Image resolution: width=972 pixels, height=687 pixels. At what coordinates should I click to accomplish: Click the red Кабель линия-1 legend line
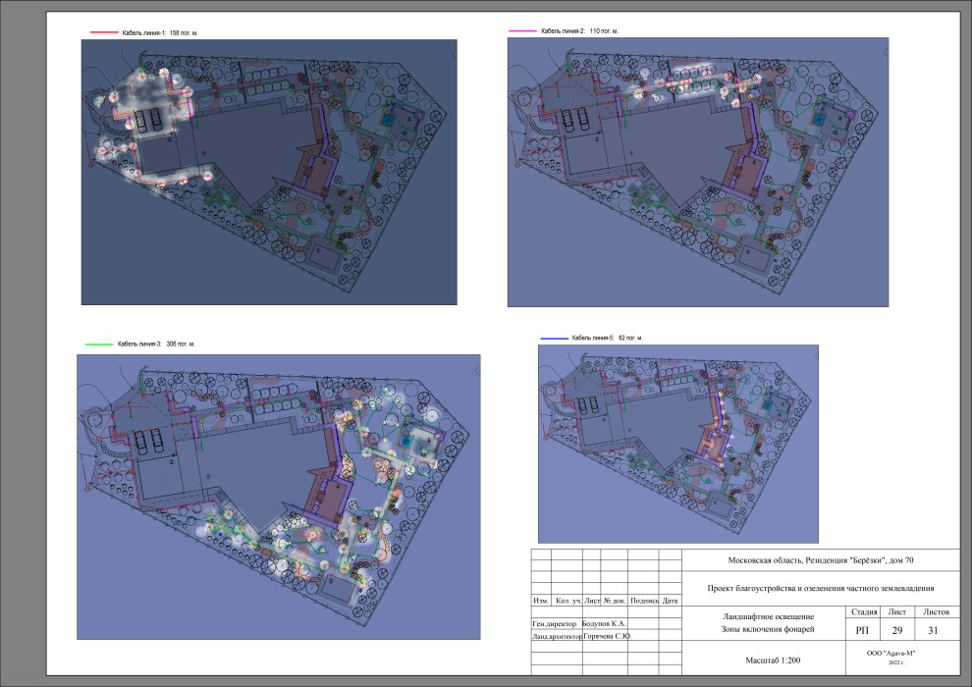click(101, 32)
